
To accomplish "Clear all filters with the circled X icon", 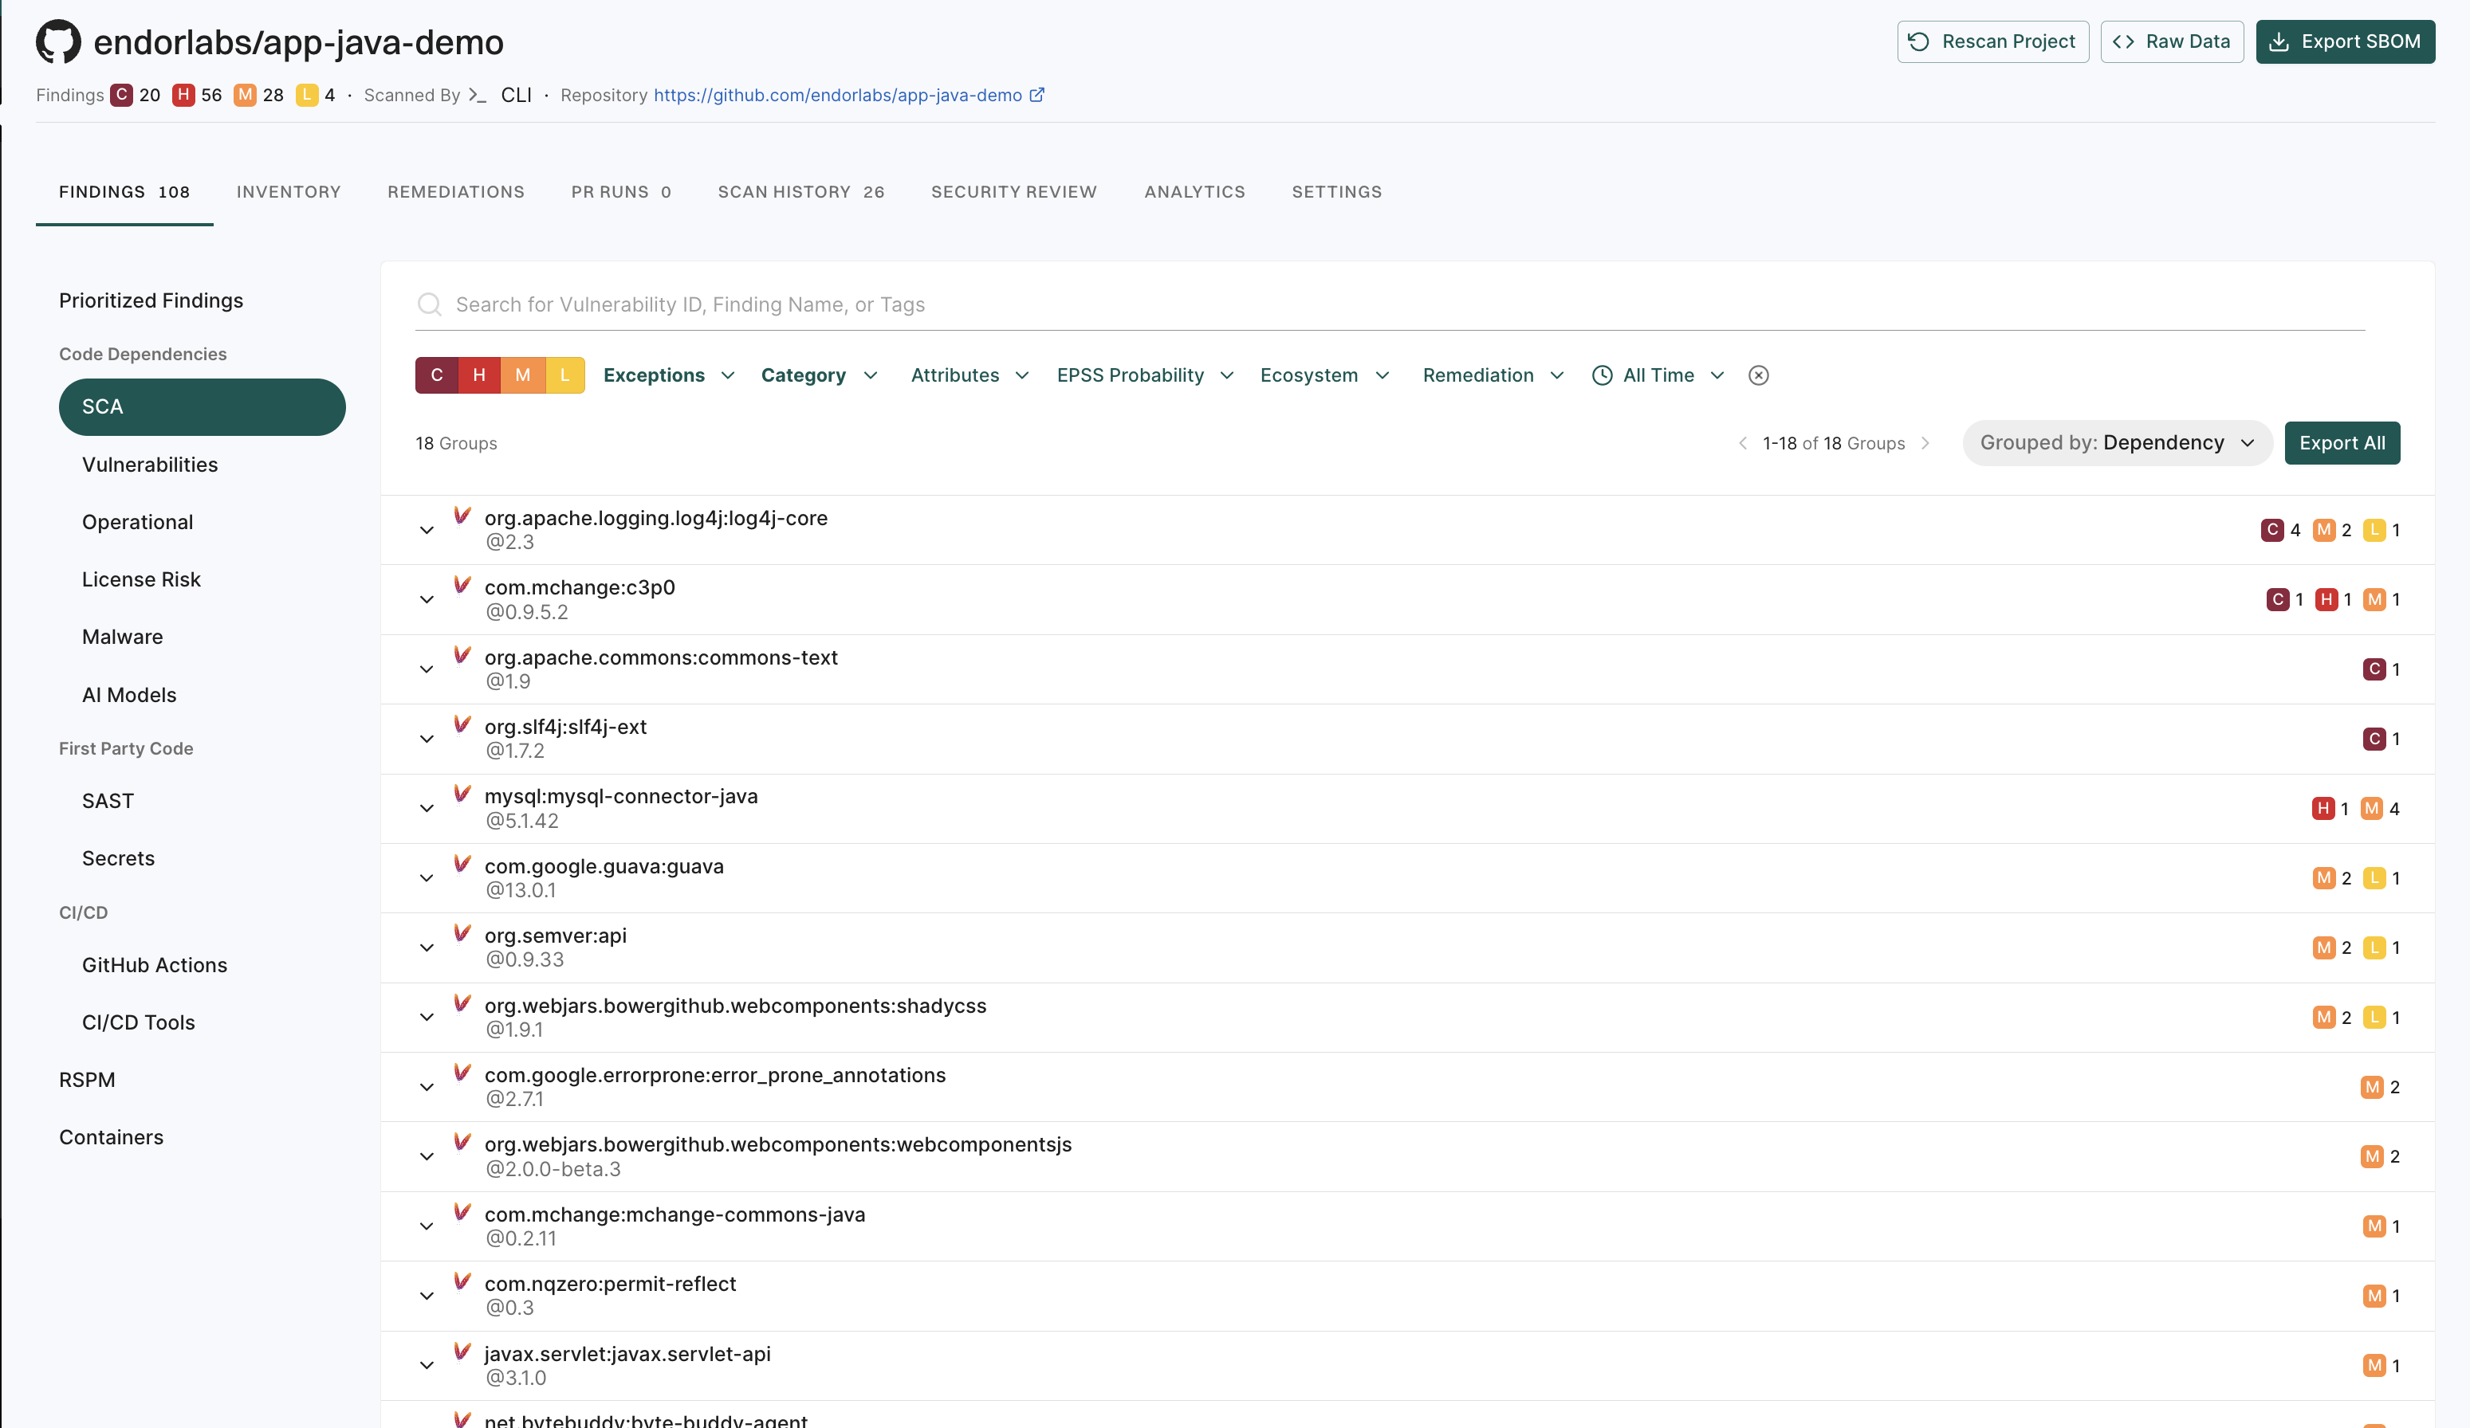I will click(x=1758, y=375).
